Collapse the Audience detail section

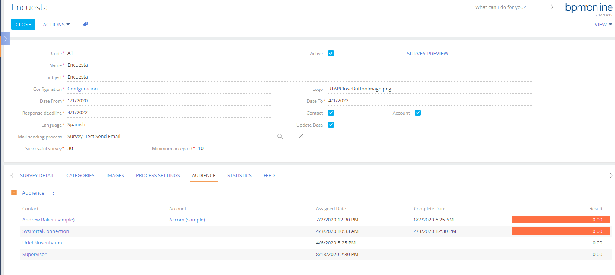pyautogui.click(x=14, y=193)
